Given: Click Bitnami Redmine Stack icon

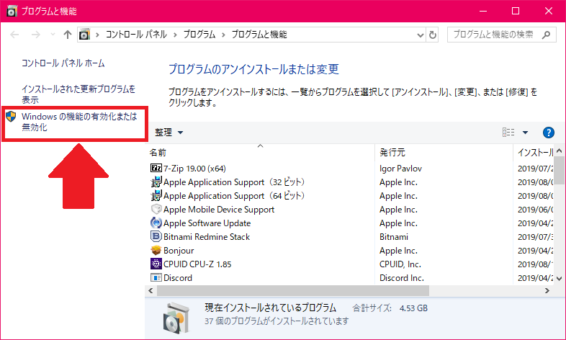Looking at the screenshot, I should click(156, 236).
